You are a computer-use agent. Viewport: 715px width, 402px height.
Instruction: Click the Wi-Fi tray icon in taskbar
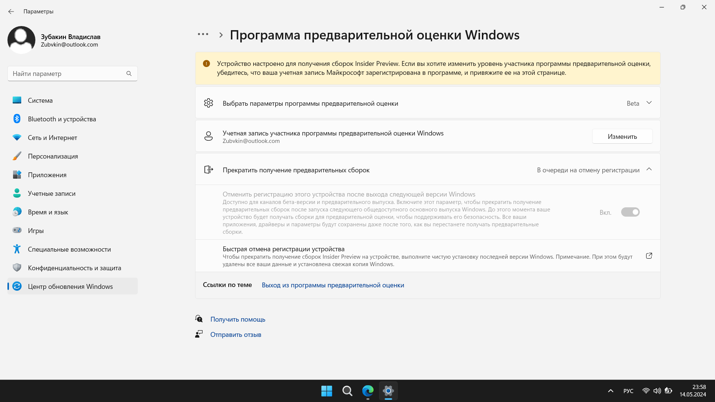pyautogui.click(x=646, y=391)
